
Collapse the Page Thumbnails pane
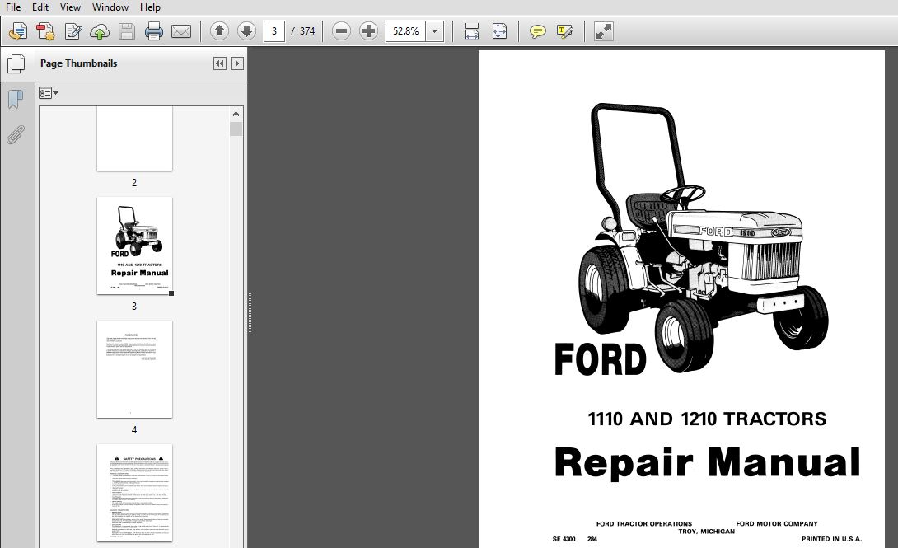click(219, 63)
